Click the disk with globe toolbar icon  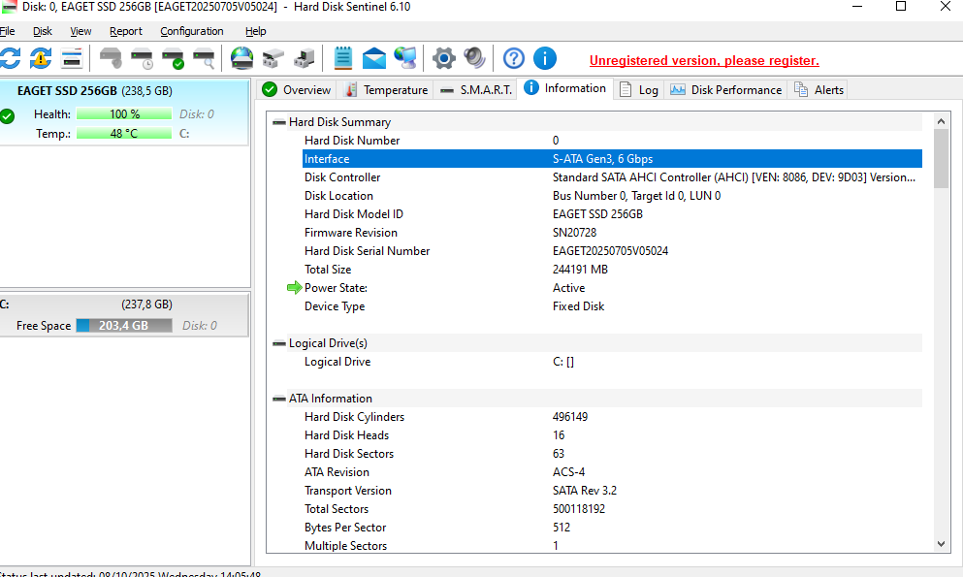click(241, 58)
